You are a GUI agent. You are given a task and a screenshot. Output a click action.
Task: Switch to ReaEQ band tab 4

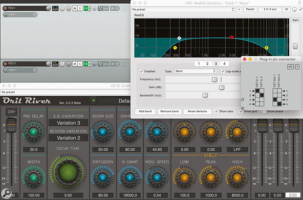(x=224, y=63)
